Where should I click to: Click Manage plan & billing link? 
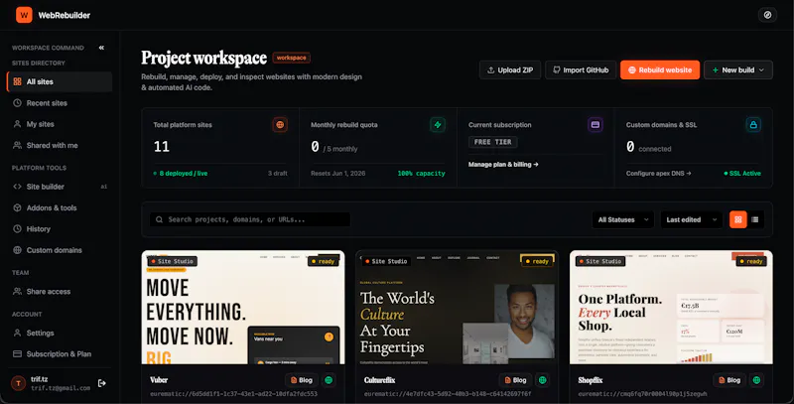[x=503, y=165]
